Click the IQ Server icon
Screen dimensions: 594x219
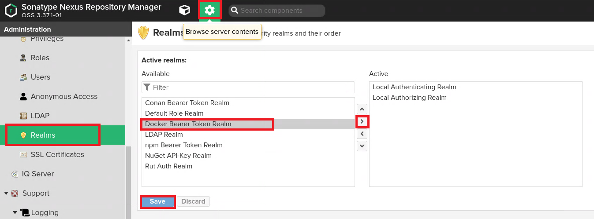pyautogui.click(x=15, y=174)
